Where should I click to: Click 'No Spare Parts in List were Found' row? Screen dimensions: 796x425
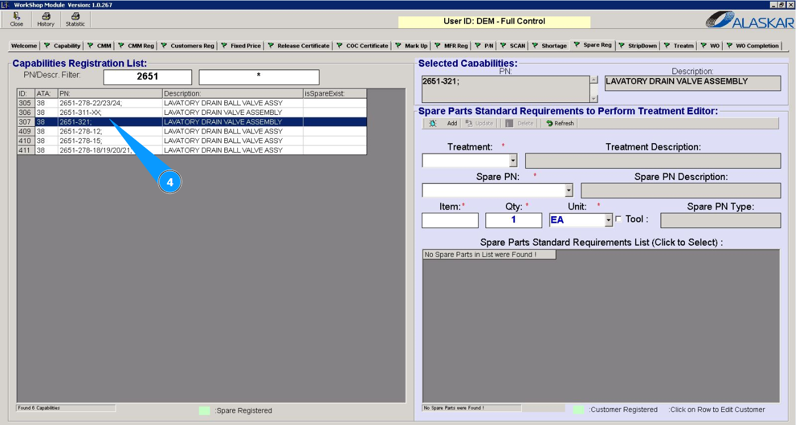(x=489, y=255)
